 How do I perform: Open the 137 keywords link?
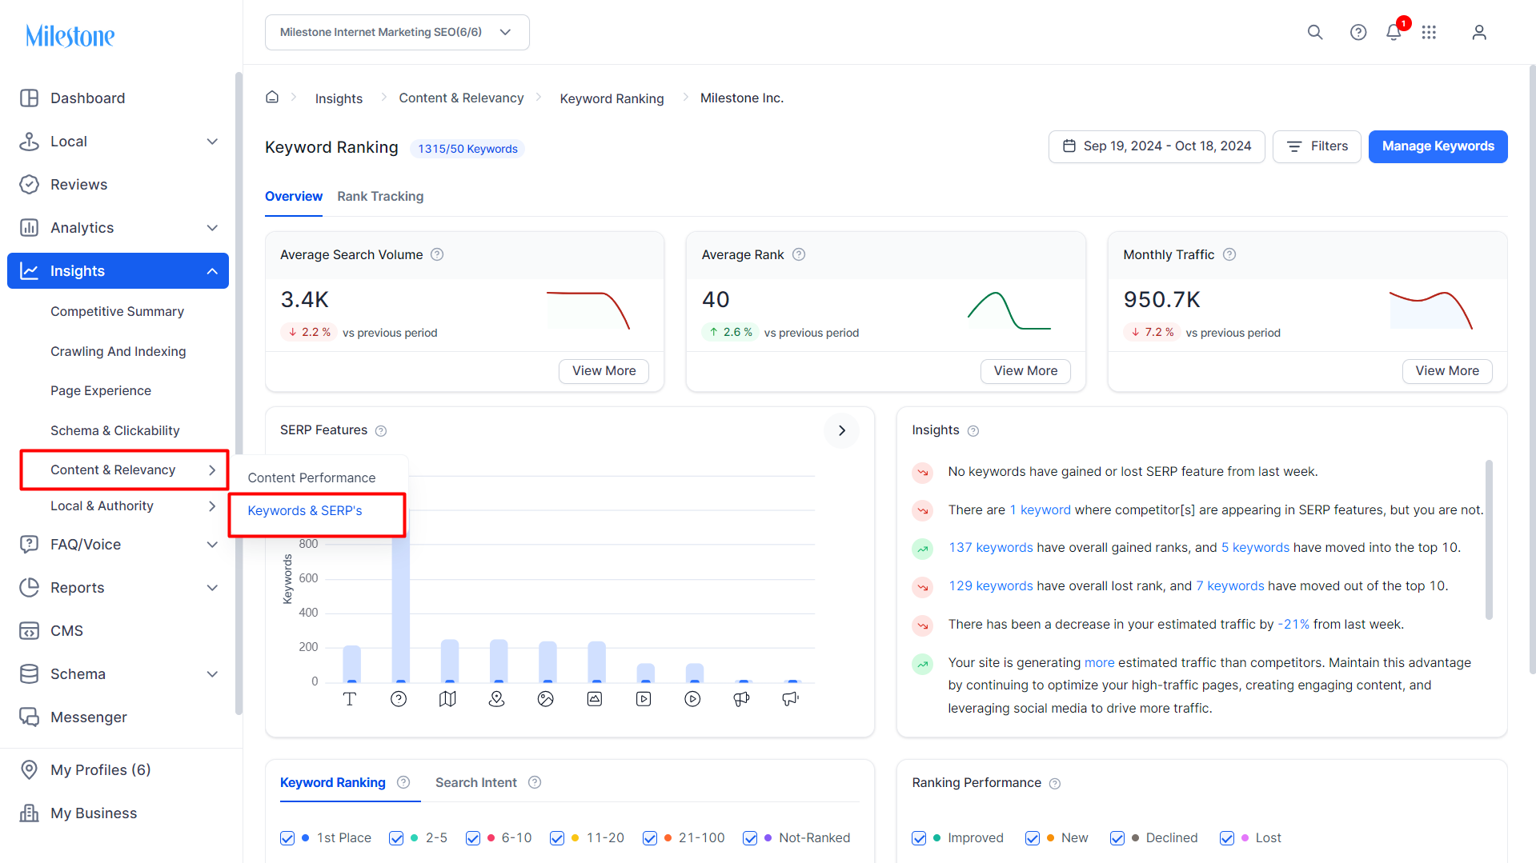[x=991, y=547]
